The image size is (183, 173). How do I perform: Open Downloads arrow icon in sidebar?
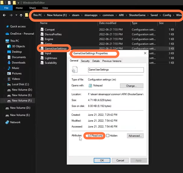click(x=9, y=63)
